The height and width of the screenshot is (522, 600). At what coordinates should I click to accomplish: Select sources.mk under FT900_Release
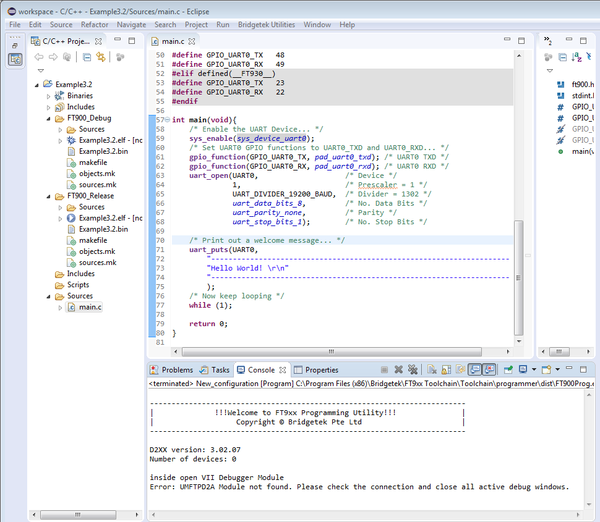click(98, 263)
